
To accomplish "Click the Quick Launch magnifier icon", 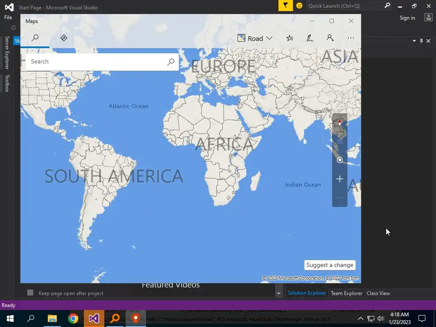I will [x=387, y=6].
